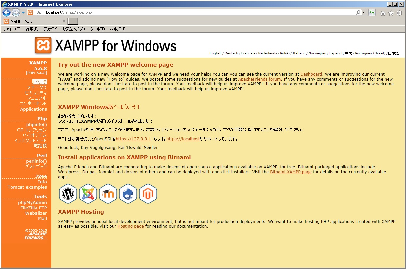
Task: Follow the Dashboard link
Action: 311,74
